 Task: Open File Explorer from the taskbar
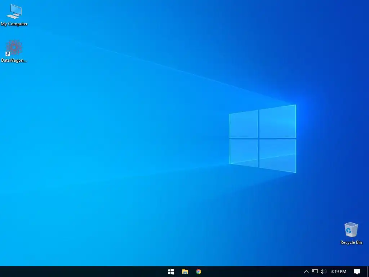tap(185, 272)
